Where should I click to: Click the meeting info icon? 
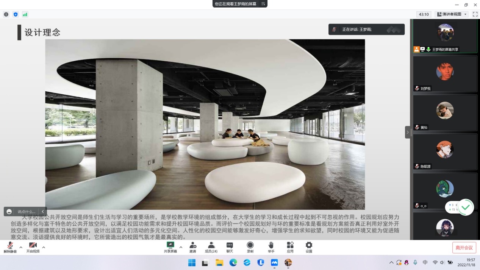[6, 14]
